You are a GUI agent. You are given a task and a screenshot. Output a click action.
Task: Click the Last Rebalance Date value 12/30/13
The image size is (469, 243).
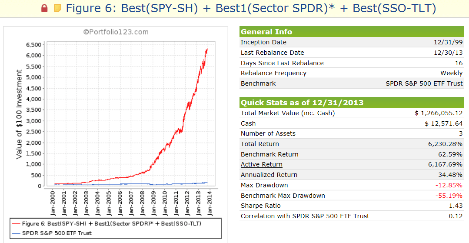coord(449,53)
